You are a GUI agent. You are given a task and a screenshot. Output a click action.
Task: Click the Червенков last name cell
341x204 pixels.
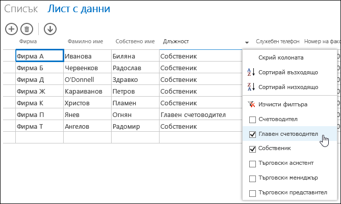[88, 68]
